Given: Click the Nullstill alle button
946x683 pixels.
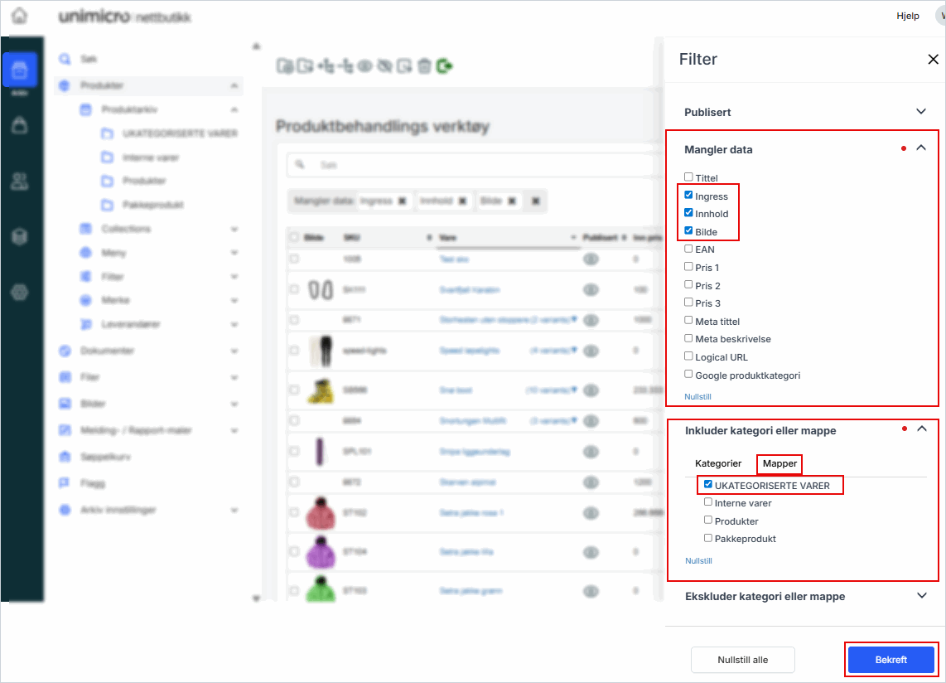Looking at the screenshot, I should (x=742, y=660).
